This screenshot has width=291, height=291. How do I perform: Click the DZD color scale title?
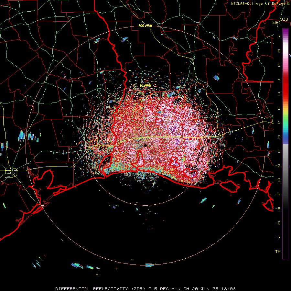point(284,19)
